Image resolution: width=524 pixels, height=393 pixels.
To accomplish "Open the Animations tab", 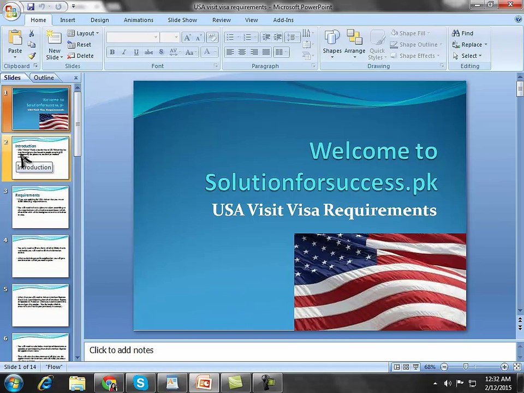I will (138, 20).
